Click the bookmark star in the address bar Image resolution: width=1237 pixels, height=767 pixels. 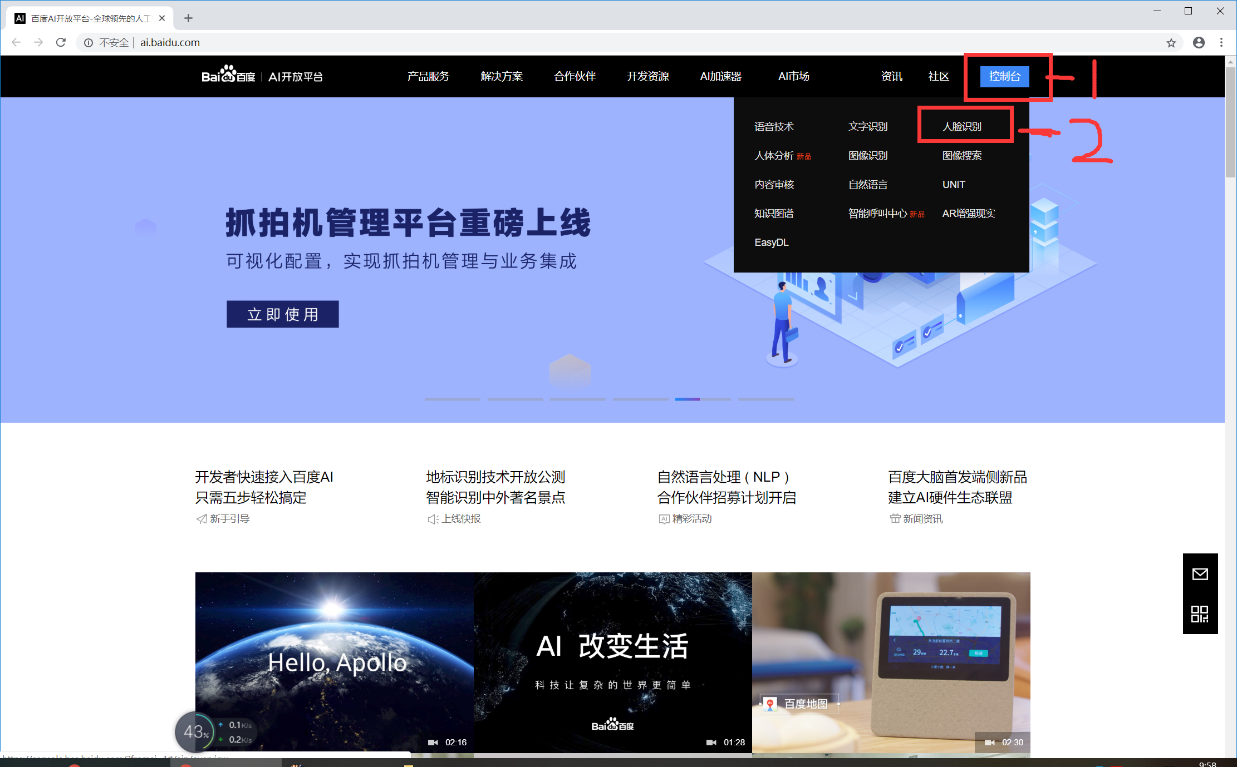tap(1172, 42)
